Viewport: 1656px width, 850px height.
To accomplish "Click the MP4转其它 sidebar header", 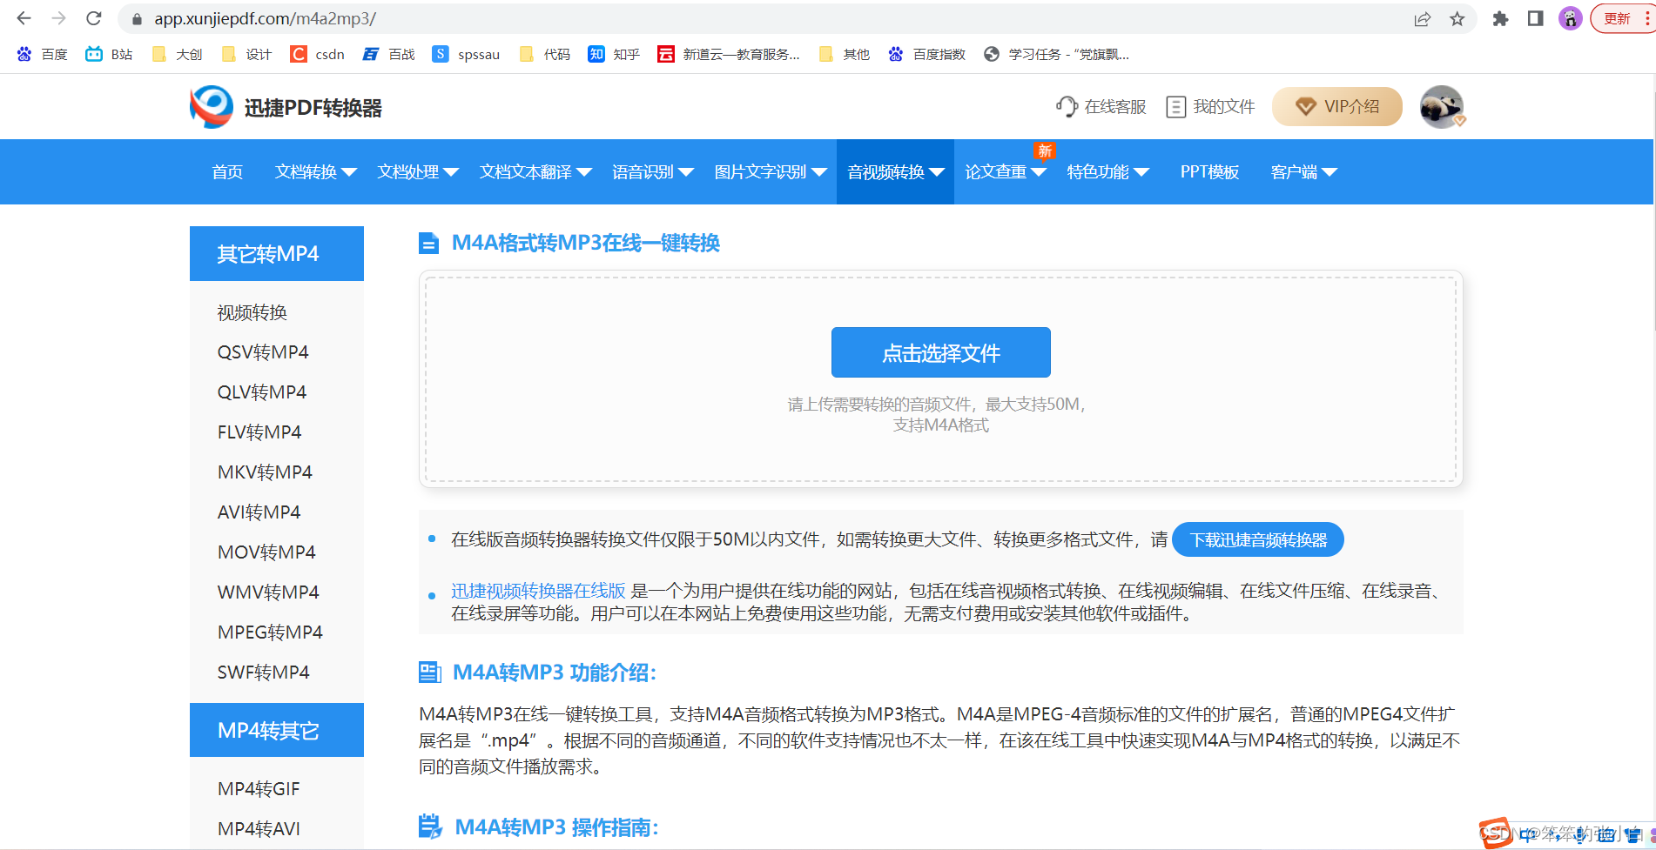I will click(277, 730).
